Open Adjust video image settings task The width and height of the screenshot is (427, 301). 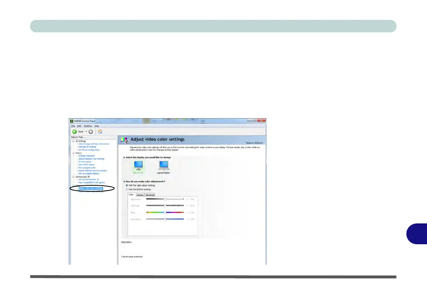click(x=91, y=191)
